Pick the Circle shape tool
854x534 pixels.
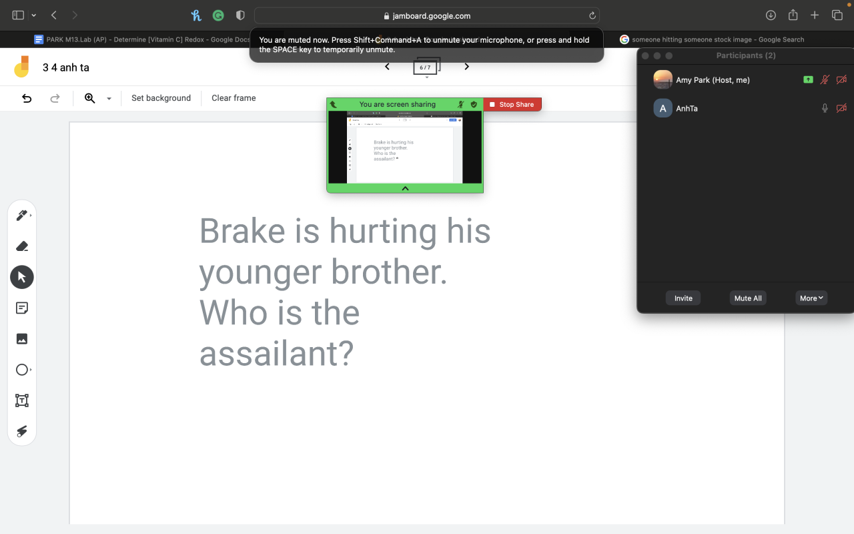tap(22, 370)
